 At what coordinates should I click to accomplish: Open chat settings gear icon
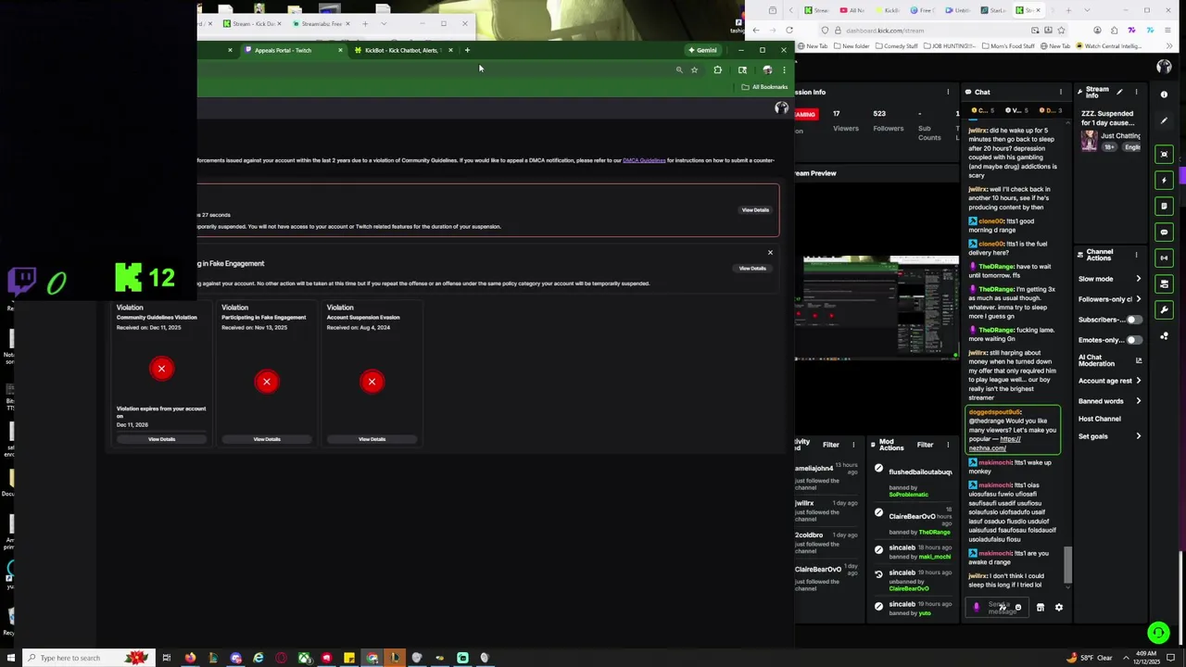(1059, 608)
